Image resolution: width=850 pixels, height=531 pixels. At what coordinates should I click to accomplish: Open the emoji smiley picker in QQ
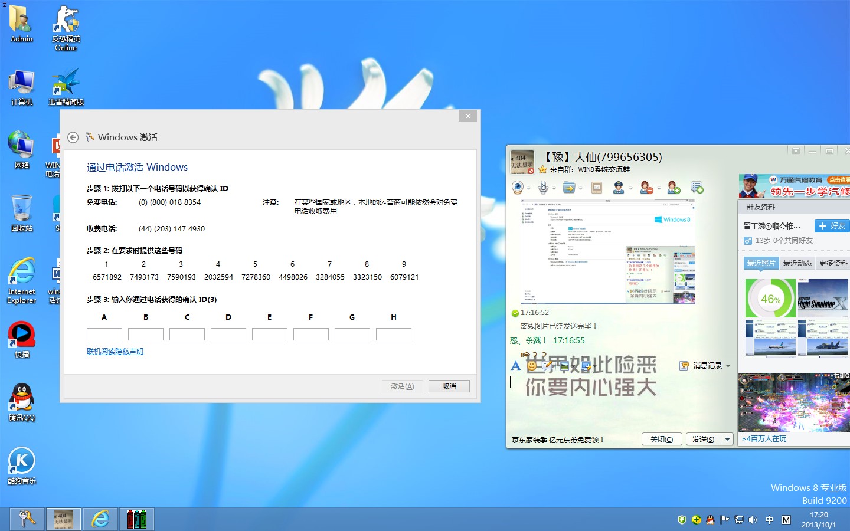[x=532, y=366]
